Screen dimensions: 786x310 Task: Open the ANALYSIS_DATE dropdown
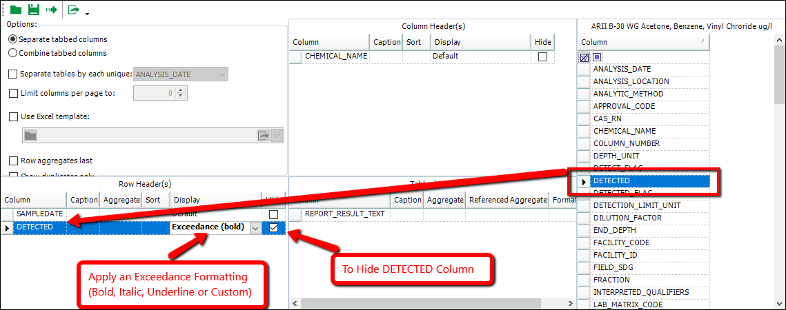tap(222, 74)
